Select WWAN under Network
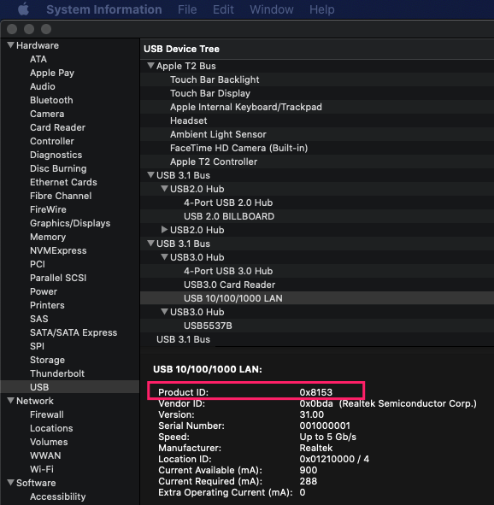The width and height of the screenshot is (494, 505). point(45,455)
